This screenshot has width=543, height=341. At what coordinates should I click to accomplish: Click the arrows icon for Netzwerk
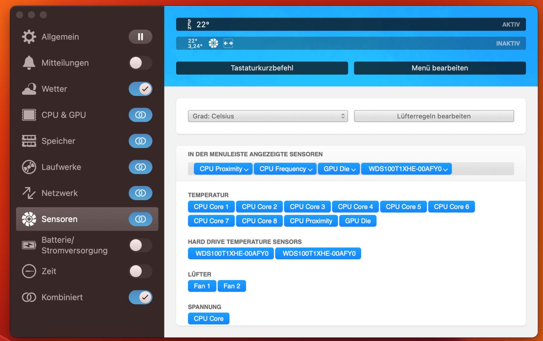coord(29,193)
